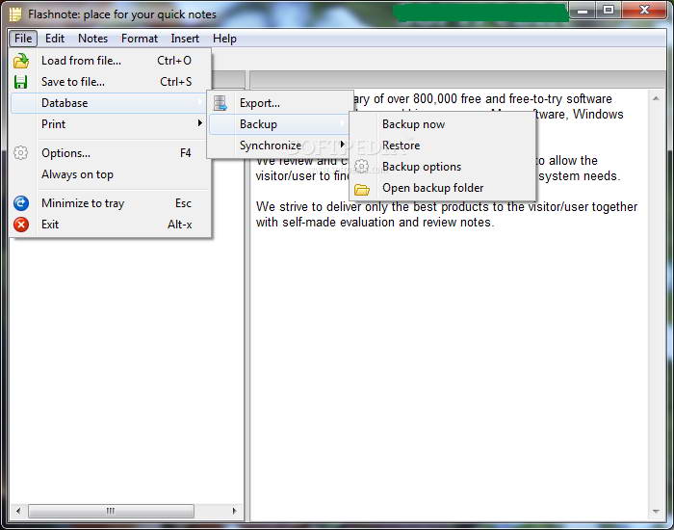The height and width of the screenshot is (530, 674).
Task: Select Exit from the File menu
Action: click(x=110, y=225)
